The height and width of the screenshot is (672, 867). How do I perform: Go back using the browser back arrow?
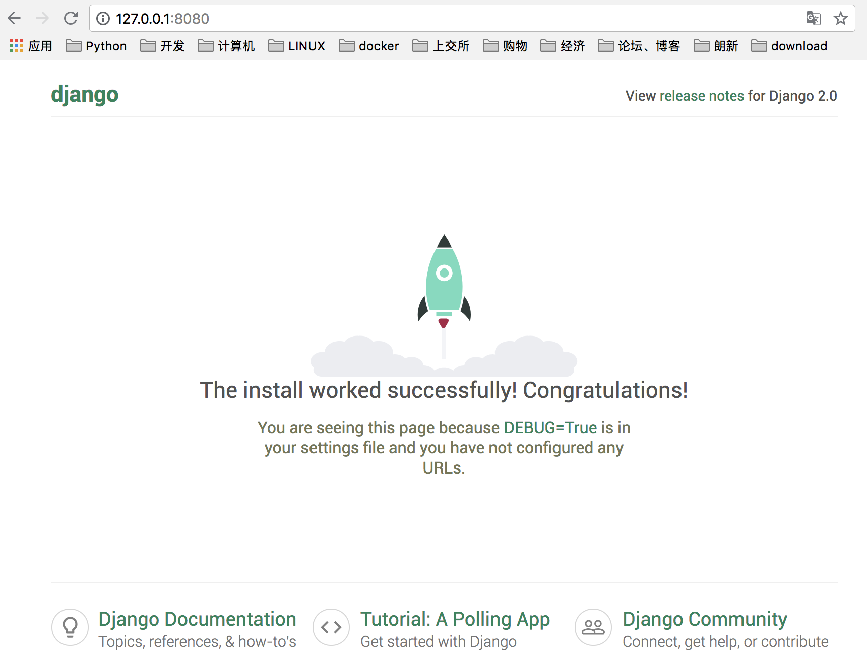click(x=14, y=19)
